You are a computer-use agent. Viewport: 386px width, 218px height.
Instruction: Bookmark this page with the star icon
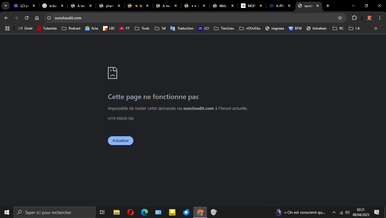(340, 18)
